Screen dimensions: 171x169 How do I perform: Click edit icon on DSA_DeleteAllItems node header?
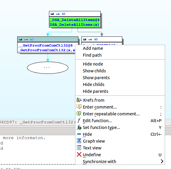click(58, 14)
